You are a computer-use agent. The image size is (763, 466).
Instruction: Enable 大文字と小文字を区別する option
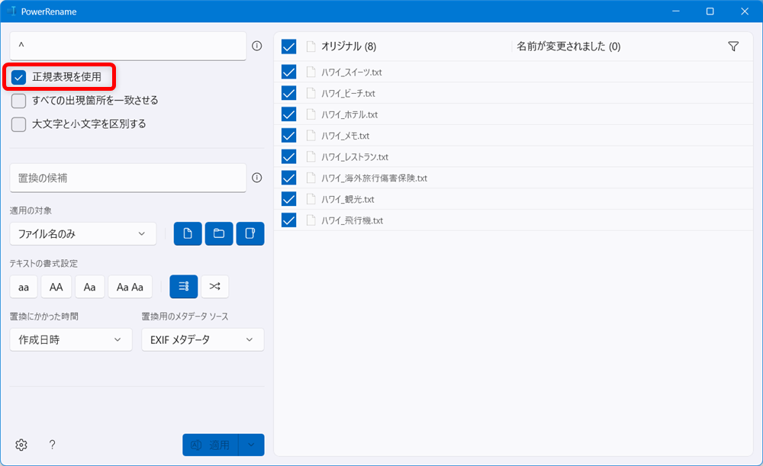click(x=18, y=125)
